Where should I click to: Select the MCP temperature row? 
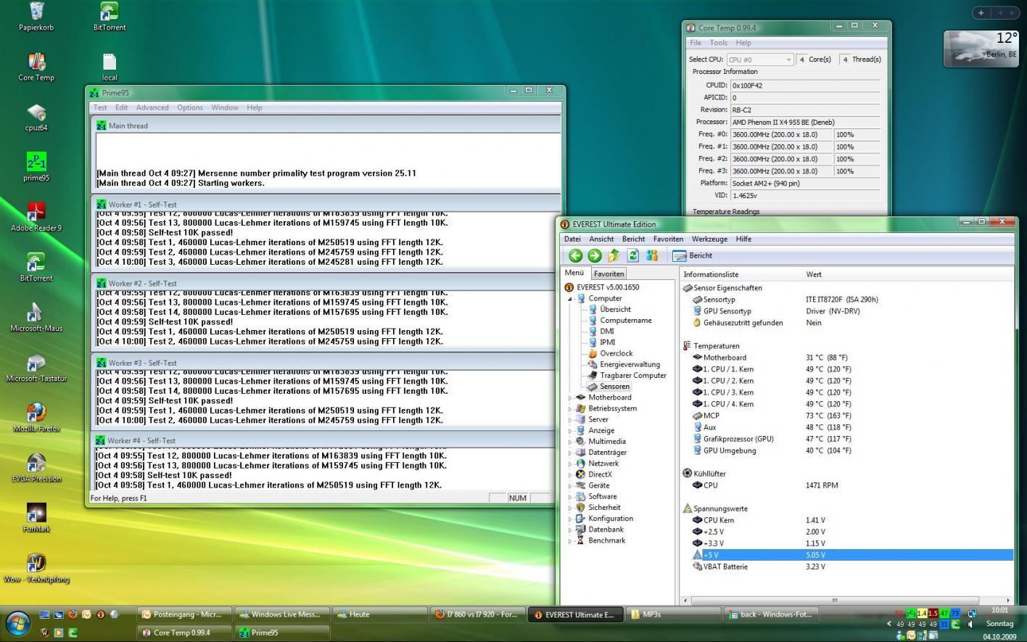pyautogui.click(x=846, y=416)
